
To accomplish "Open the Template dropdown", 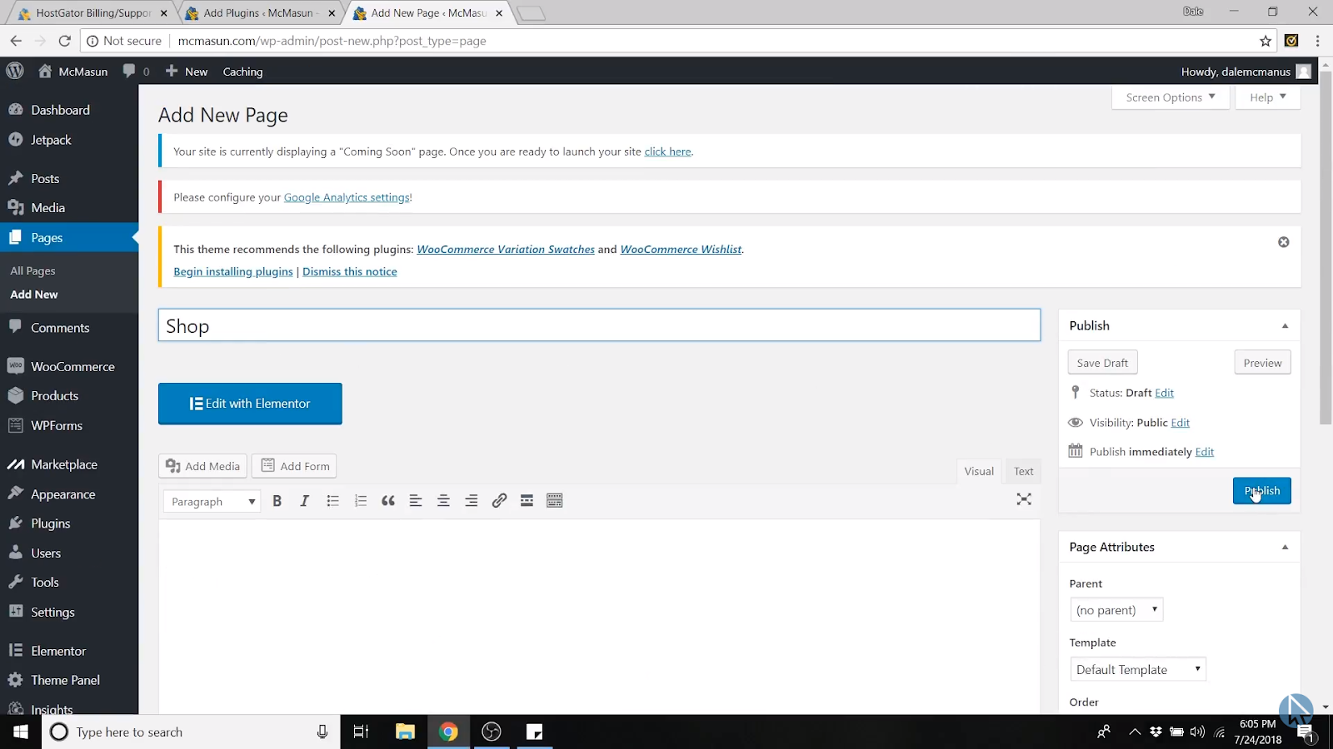I will click(1138, 669).
